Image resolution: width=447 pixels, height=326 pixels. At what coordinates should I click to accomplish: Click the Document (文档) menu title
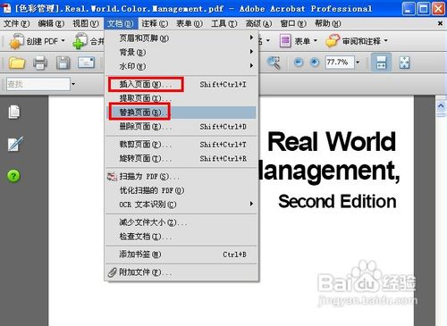click(x=120, y=23)
